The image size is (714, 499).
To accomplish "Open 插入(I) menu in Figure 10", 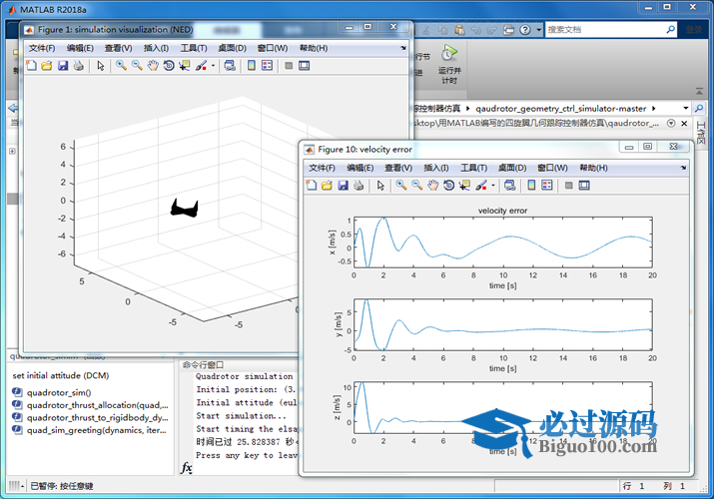I will click(x=436, y=168).
